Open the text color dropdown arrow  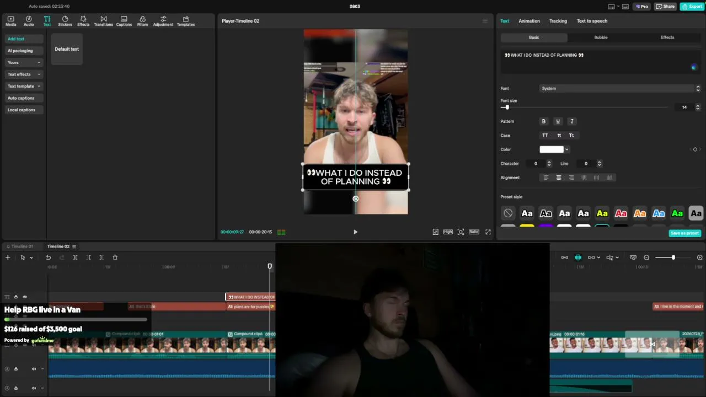[566, 149]
